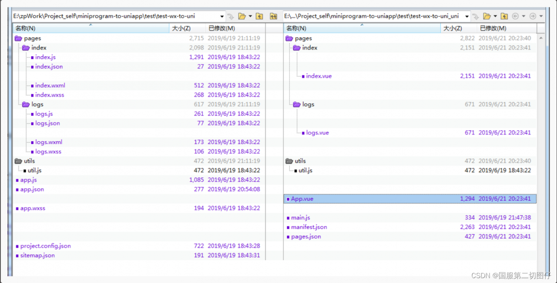Sort right pane by 已修改(M) column
557x283 pixels.
pos(506,28)
